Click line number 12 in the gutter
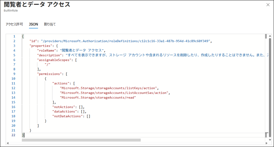Image resolution: width=274 pixels, height=147 pixels. [14, 88]
